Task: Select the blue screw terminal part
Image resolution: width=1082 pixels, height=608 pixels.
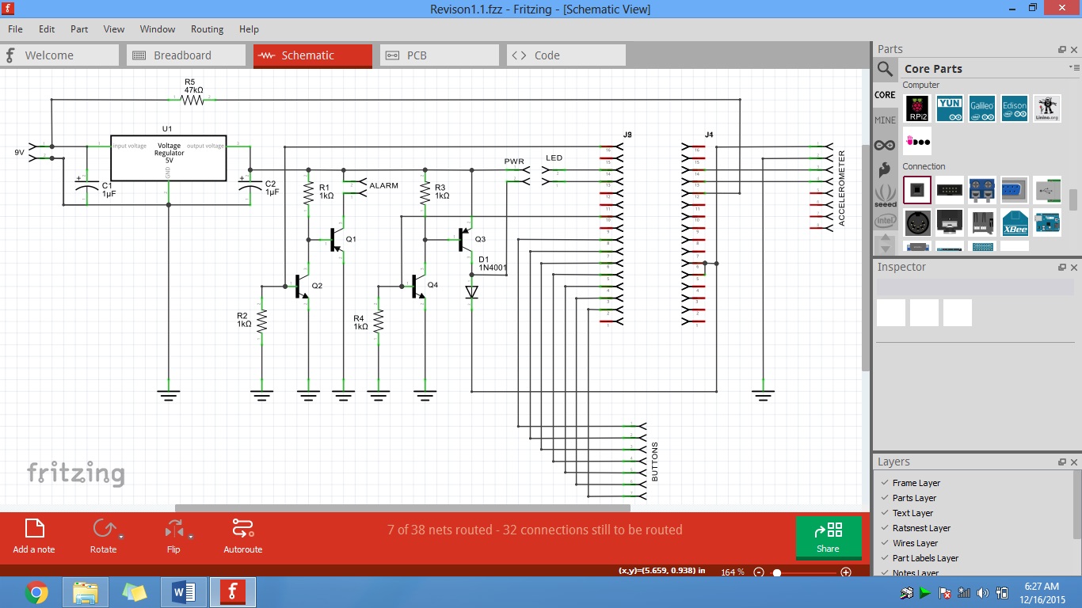Action: pyautogui.click(x=981, y=190)
